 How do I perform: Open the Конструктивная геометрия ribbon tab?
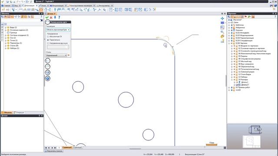click(x=81, y=6)
